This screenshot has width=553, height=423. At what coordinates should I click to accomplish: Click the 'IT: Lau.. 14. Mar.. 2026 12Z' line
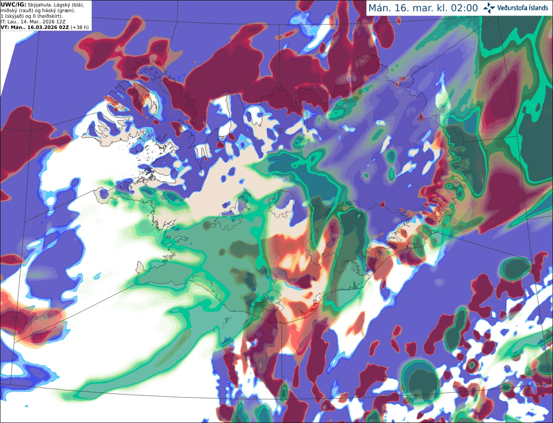33,22
